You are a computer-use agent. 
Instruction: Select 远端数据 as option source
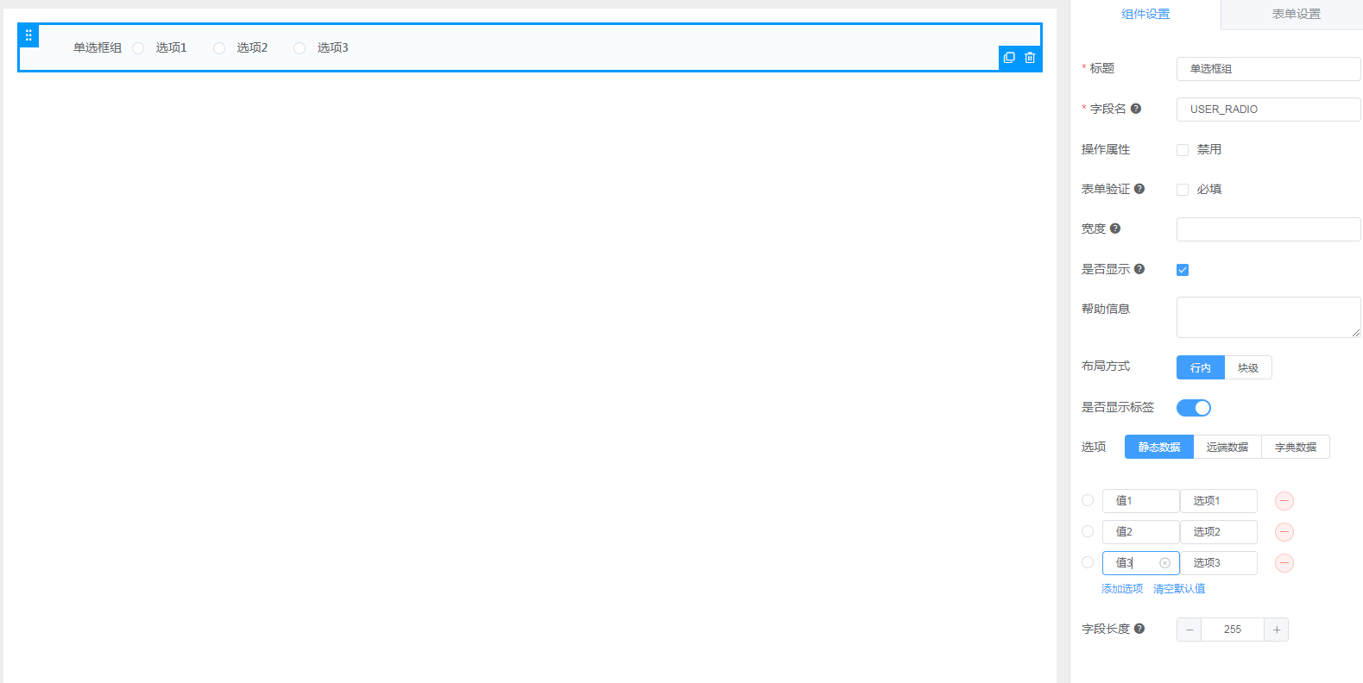pyautogui.click(x=1227, y=448)
